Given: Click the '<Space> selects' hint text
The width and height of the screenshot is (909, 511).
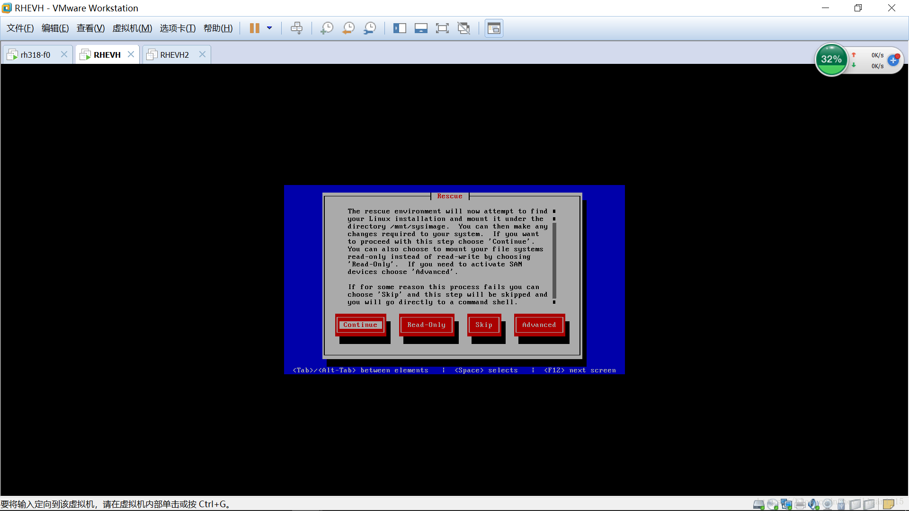Looking at the screenshot, I should click(x=486, y=370).
